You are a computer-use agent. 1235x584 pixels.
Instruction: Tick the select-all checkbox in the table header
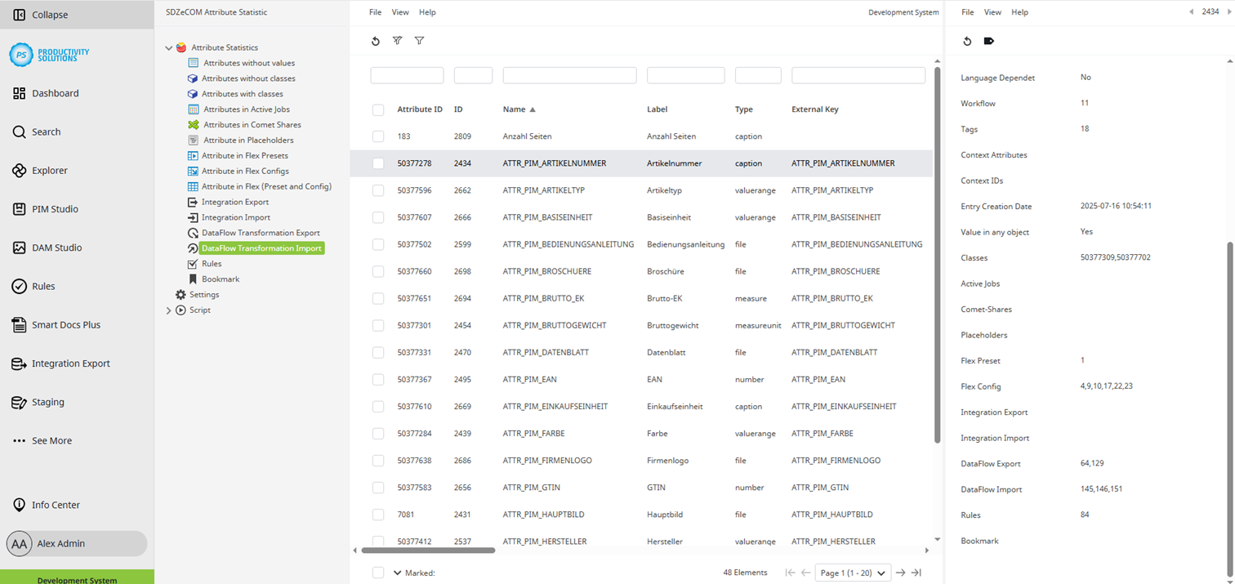coord(378,109)
